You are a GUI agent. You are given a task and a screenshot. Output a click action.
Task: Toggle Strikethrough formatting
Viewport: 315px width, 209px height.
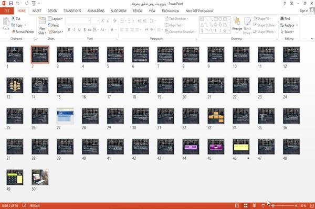click(90, 30)
